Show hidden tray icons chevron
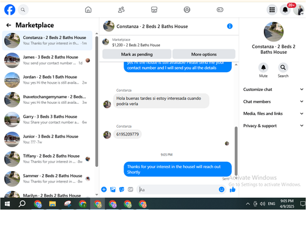The image size is (306, 226). point(248,203)
